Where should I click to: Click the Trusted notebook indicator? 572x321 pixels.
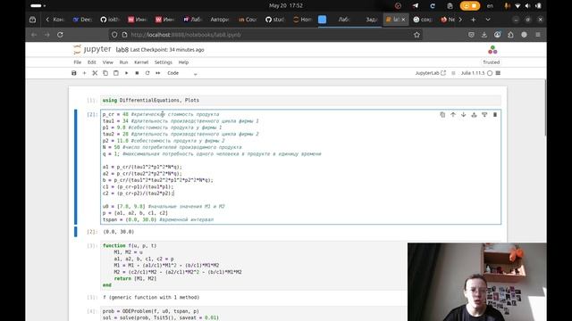pos(491,62)
